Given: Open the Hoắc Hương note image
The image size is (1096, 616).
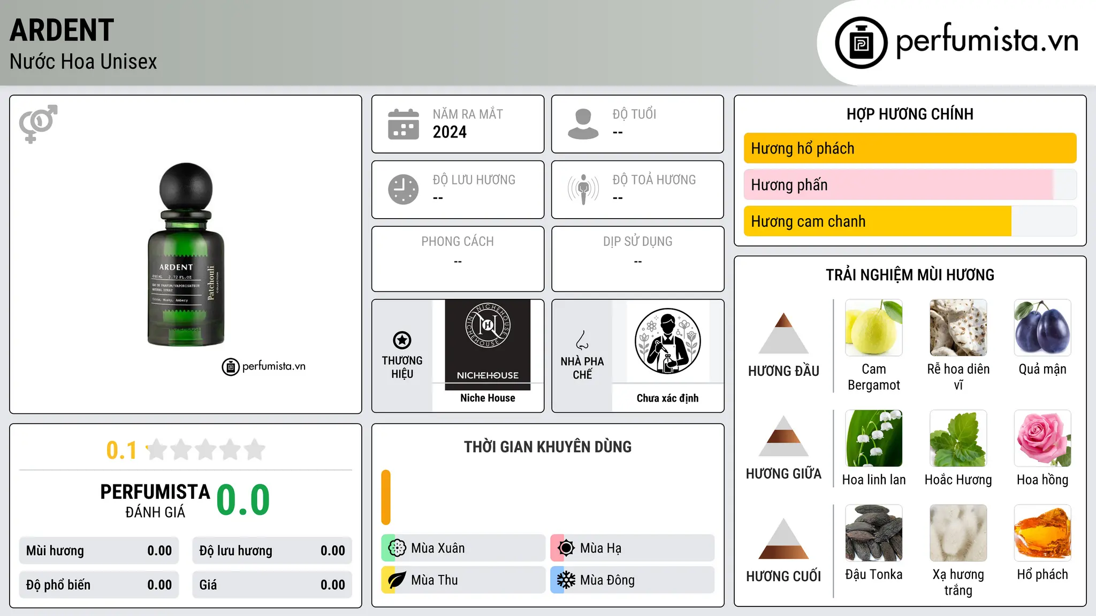Looking at the screenshot, I should coord(958,438).
